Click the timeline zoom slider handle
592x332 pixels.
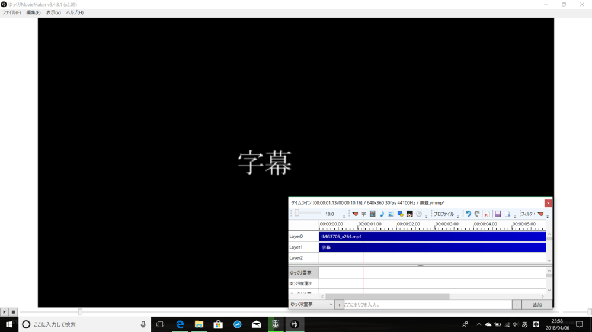pyautogui.click(x=297, y=214)
